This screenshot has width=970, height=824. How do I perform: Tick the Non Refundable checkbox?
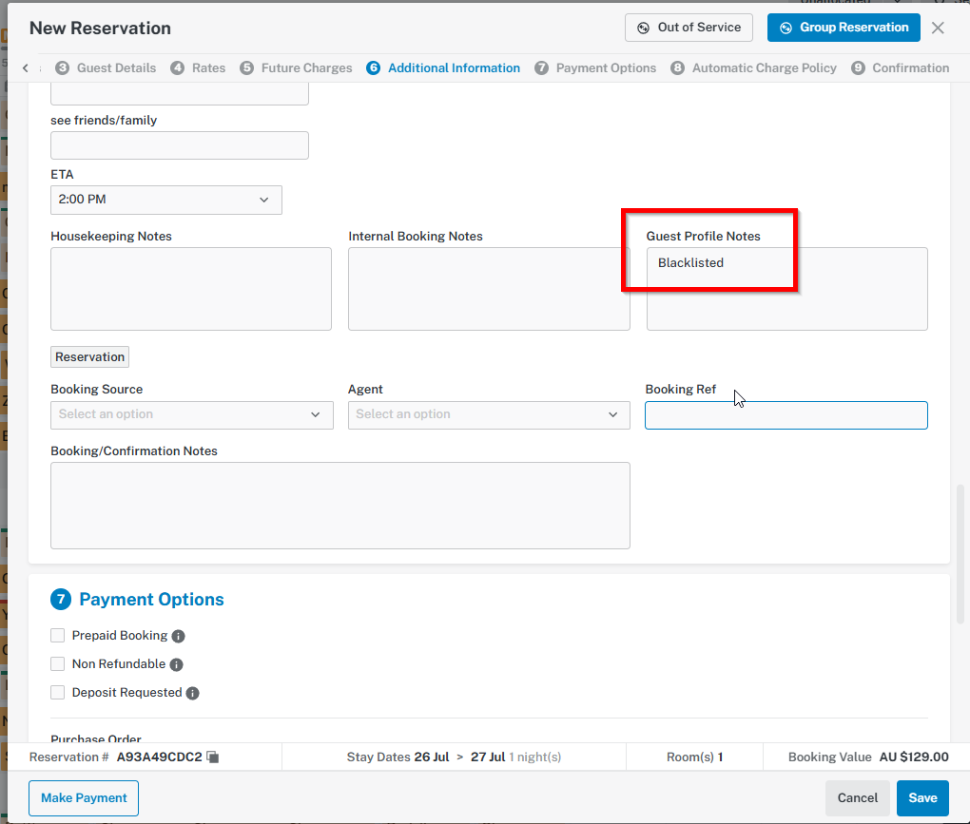[x=58, y=664]
